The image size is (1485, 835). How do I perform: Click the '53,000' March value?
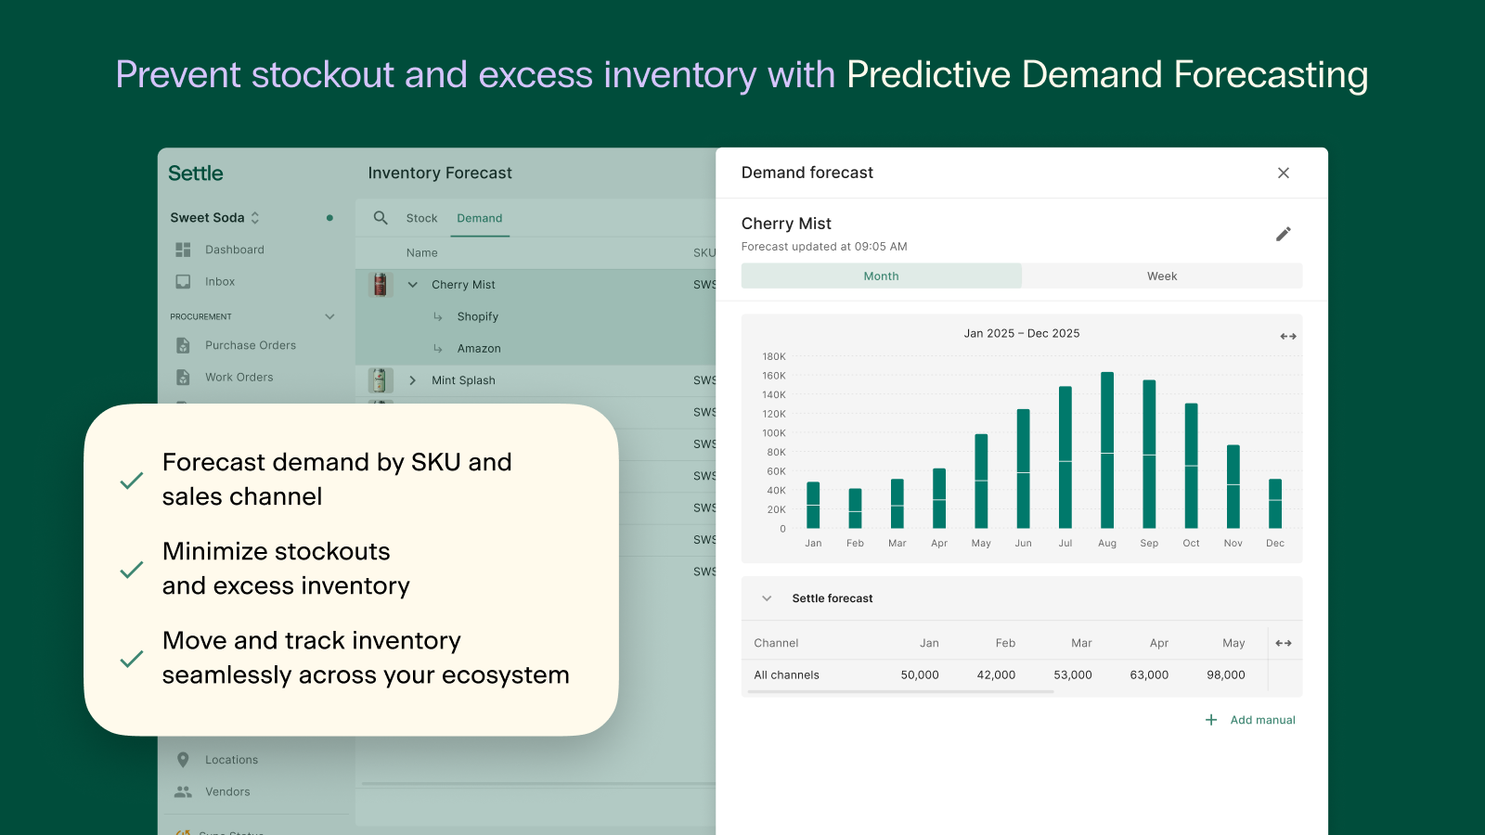tap(1073, 675)
